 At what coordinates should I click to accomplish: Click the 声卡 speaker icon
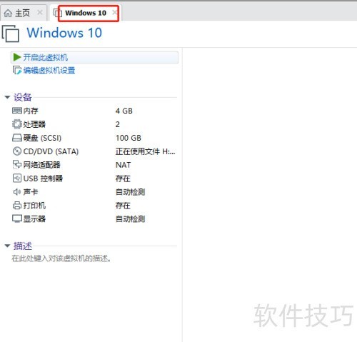coord(17,192)
